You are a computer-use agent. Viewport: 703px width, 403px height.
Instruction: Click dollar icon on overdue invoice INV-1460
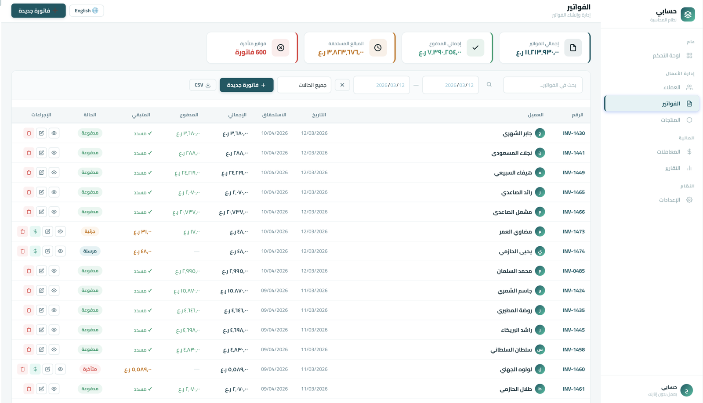[35, 369]
